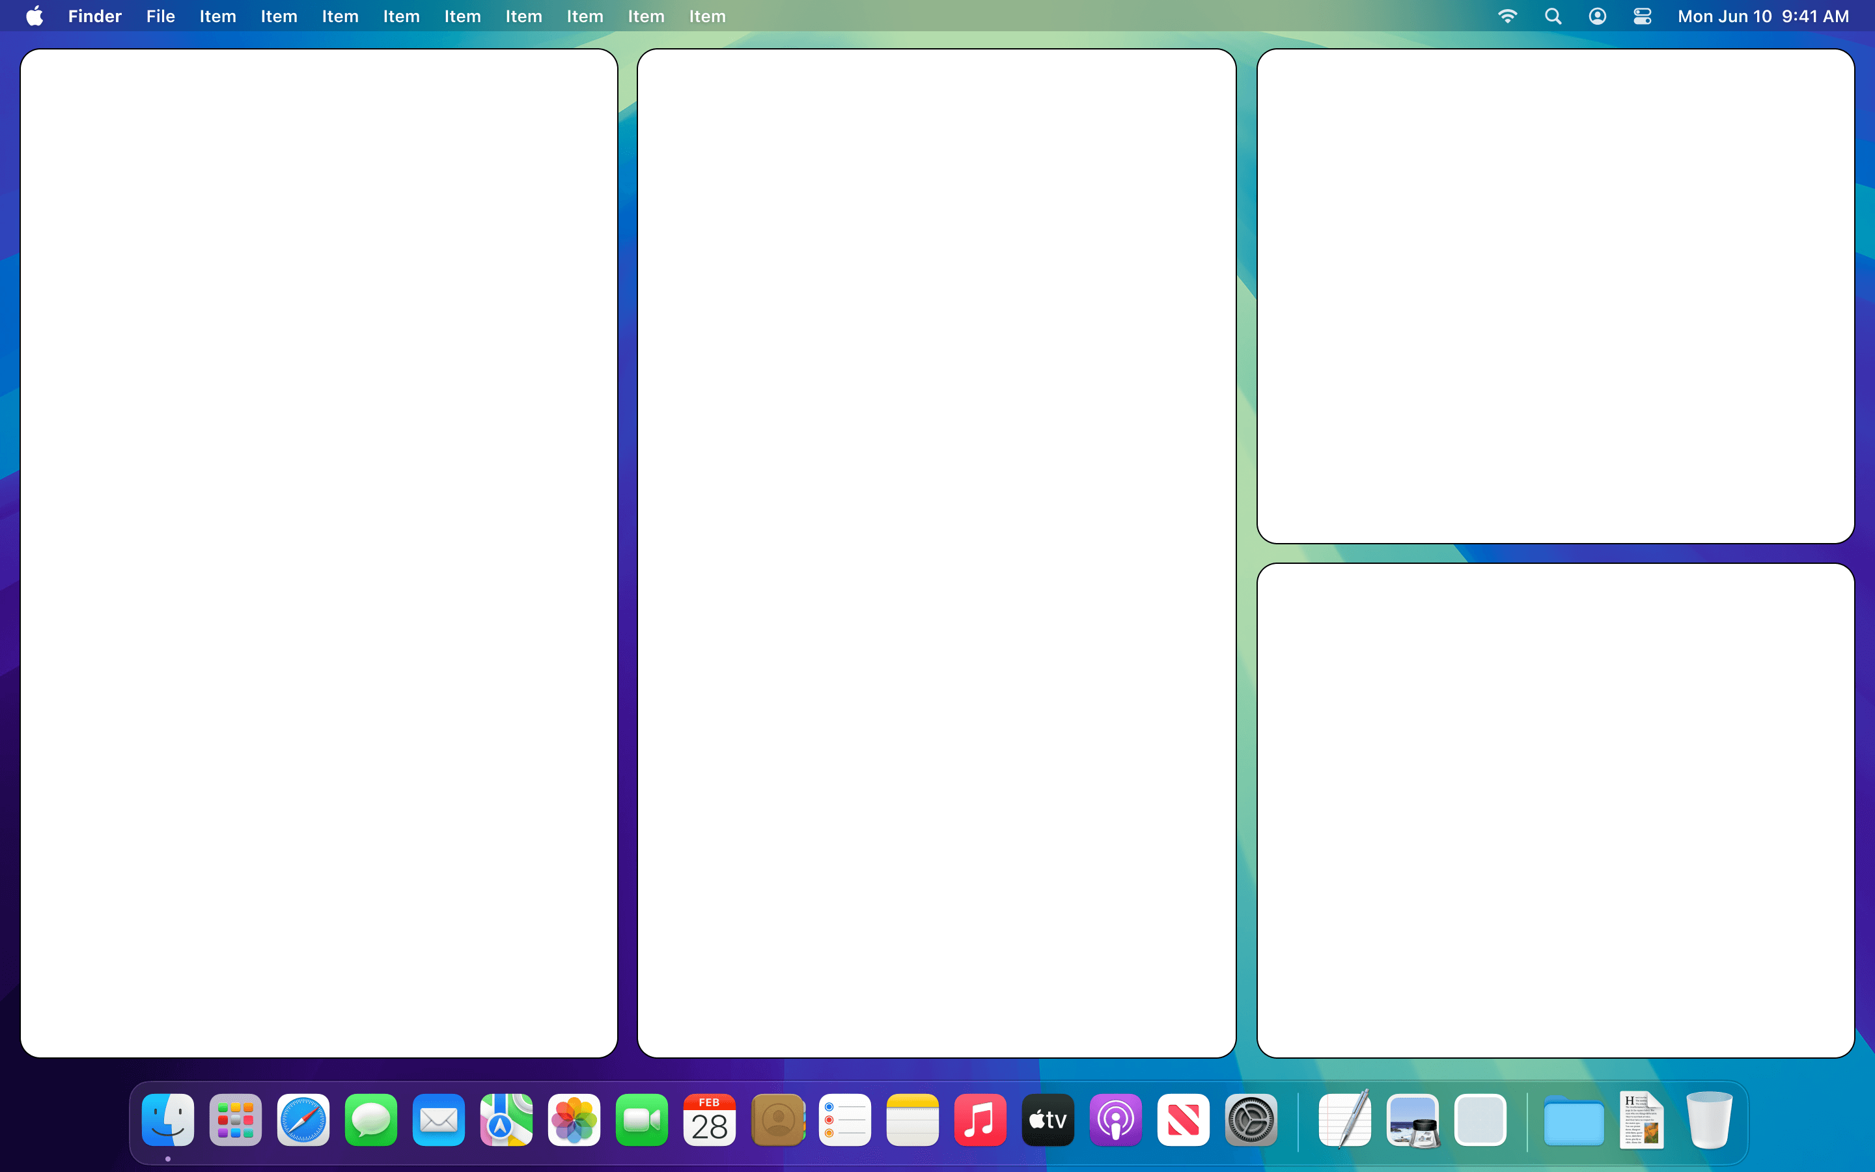
Task: Launch Launchpad from the Dock
Action: (236, 1119)
